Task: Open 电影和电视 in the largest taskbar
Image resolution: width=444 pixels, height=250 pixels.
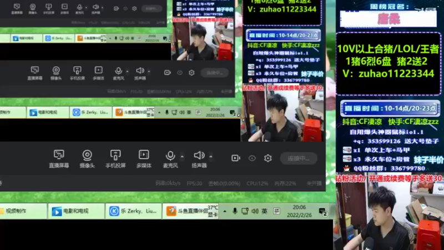Action: (76, 211)
